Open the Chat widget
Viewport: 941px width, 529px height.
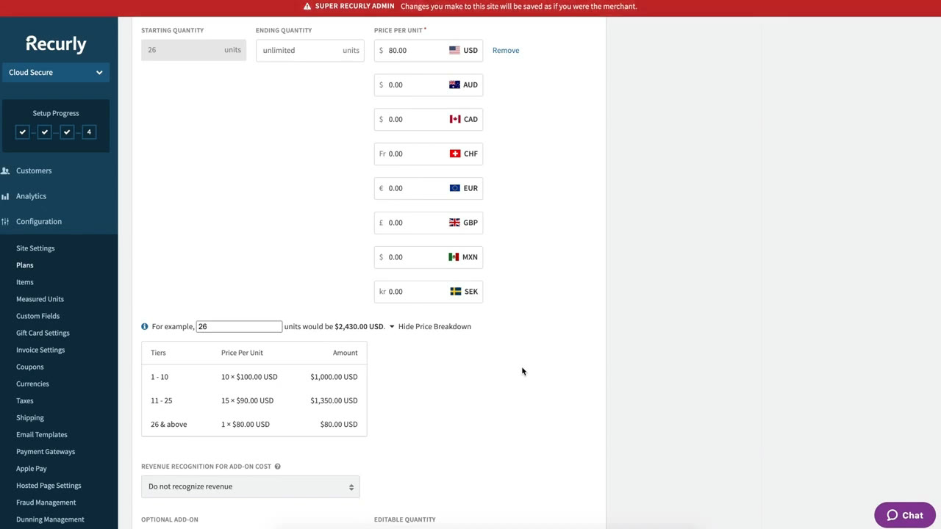coord(904,515)
